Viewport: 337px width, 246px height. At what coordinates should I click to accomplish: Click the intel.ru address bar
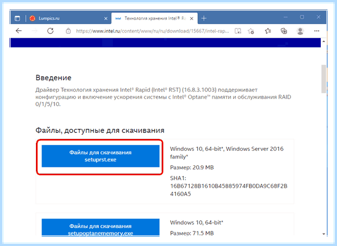(x=152, y=31)
